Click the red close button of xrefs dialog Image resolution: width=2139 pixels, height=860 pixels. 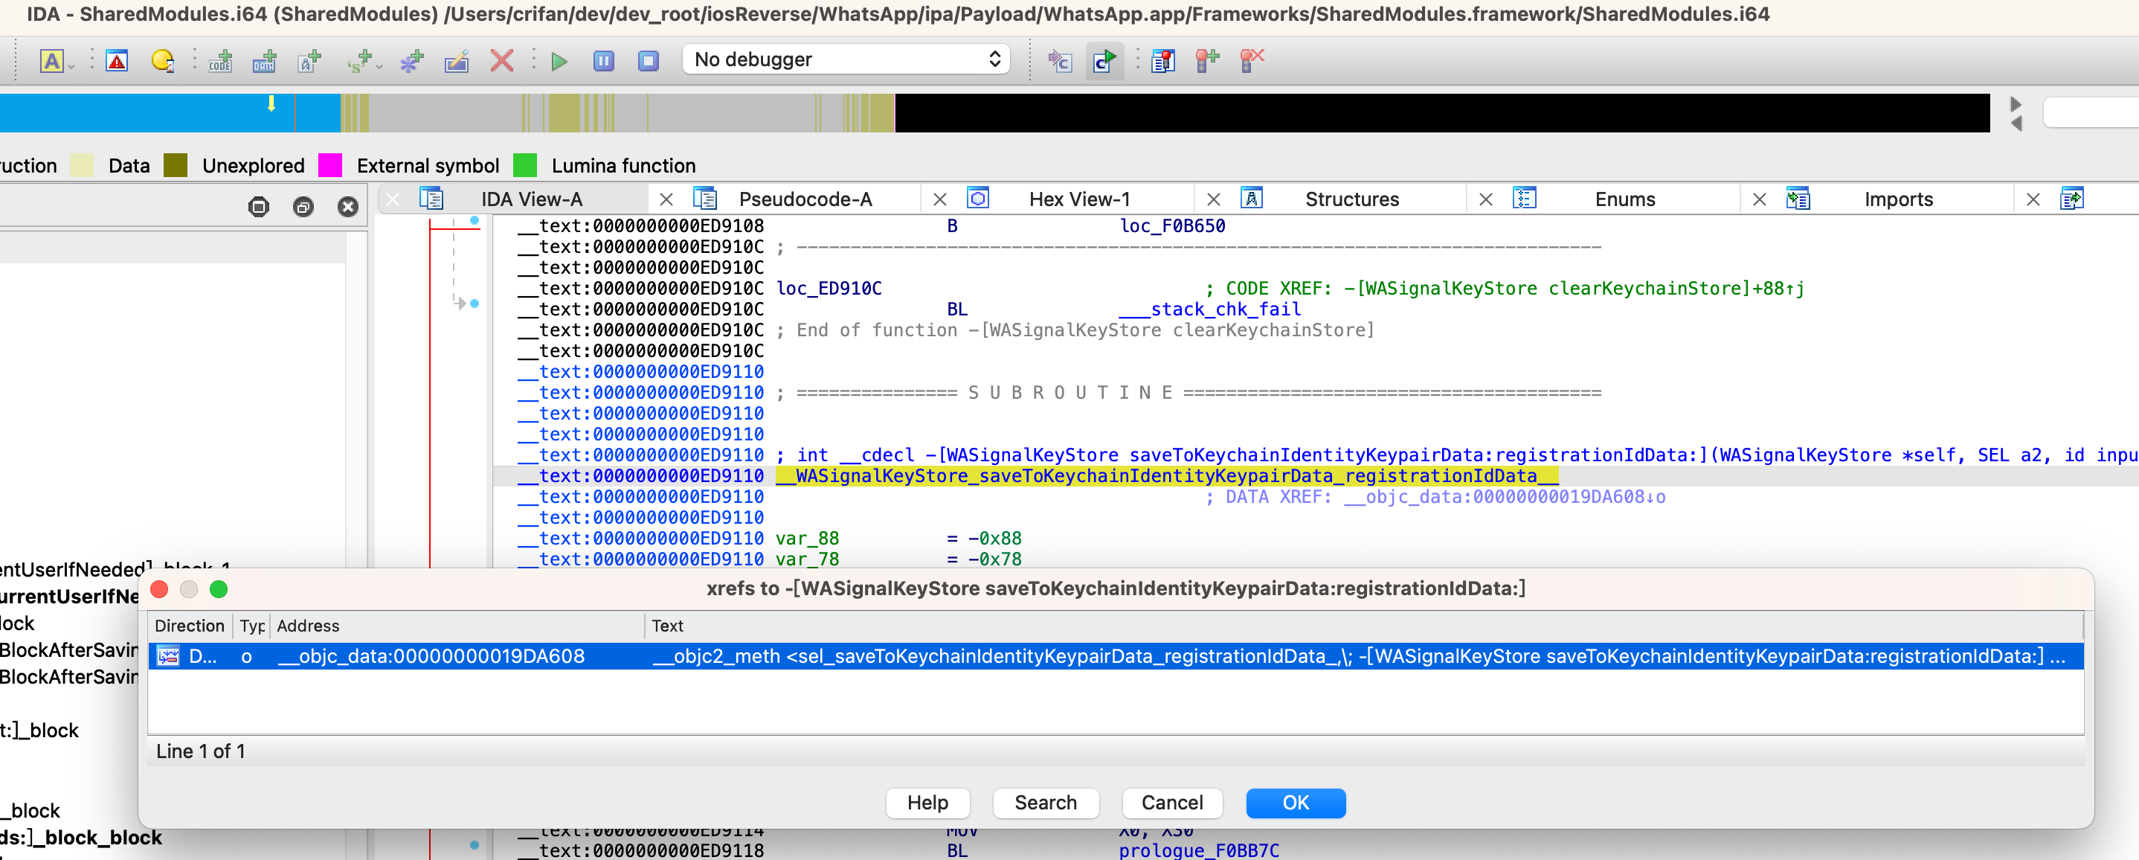[x=159, y=589]
